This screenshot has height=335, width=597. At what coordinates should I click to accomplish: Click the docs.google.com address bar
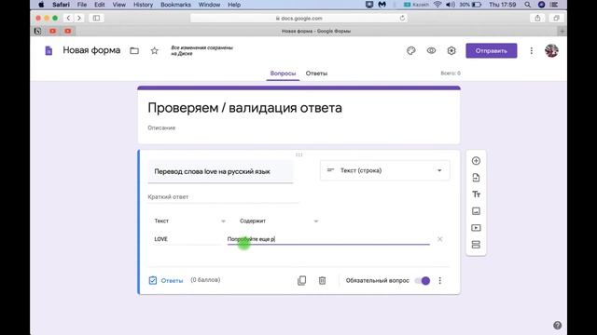tap(298, 18)
